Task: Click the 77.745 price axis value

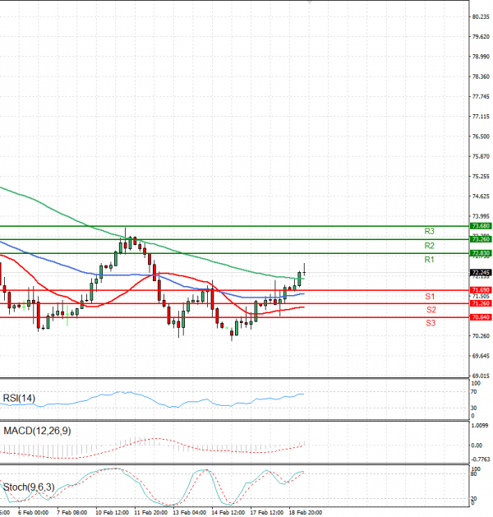Action: pyautogui.click(x=481, y=97)
